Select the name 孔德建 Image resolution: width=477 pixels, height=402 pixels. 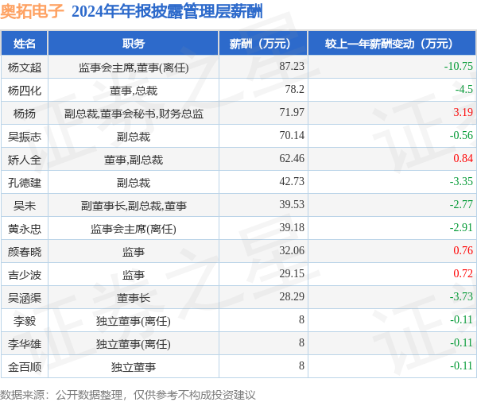[25, 183]
